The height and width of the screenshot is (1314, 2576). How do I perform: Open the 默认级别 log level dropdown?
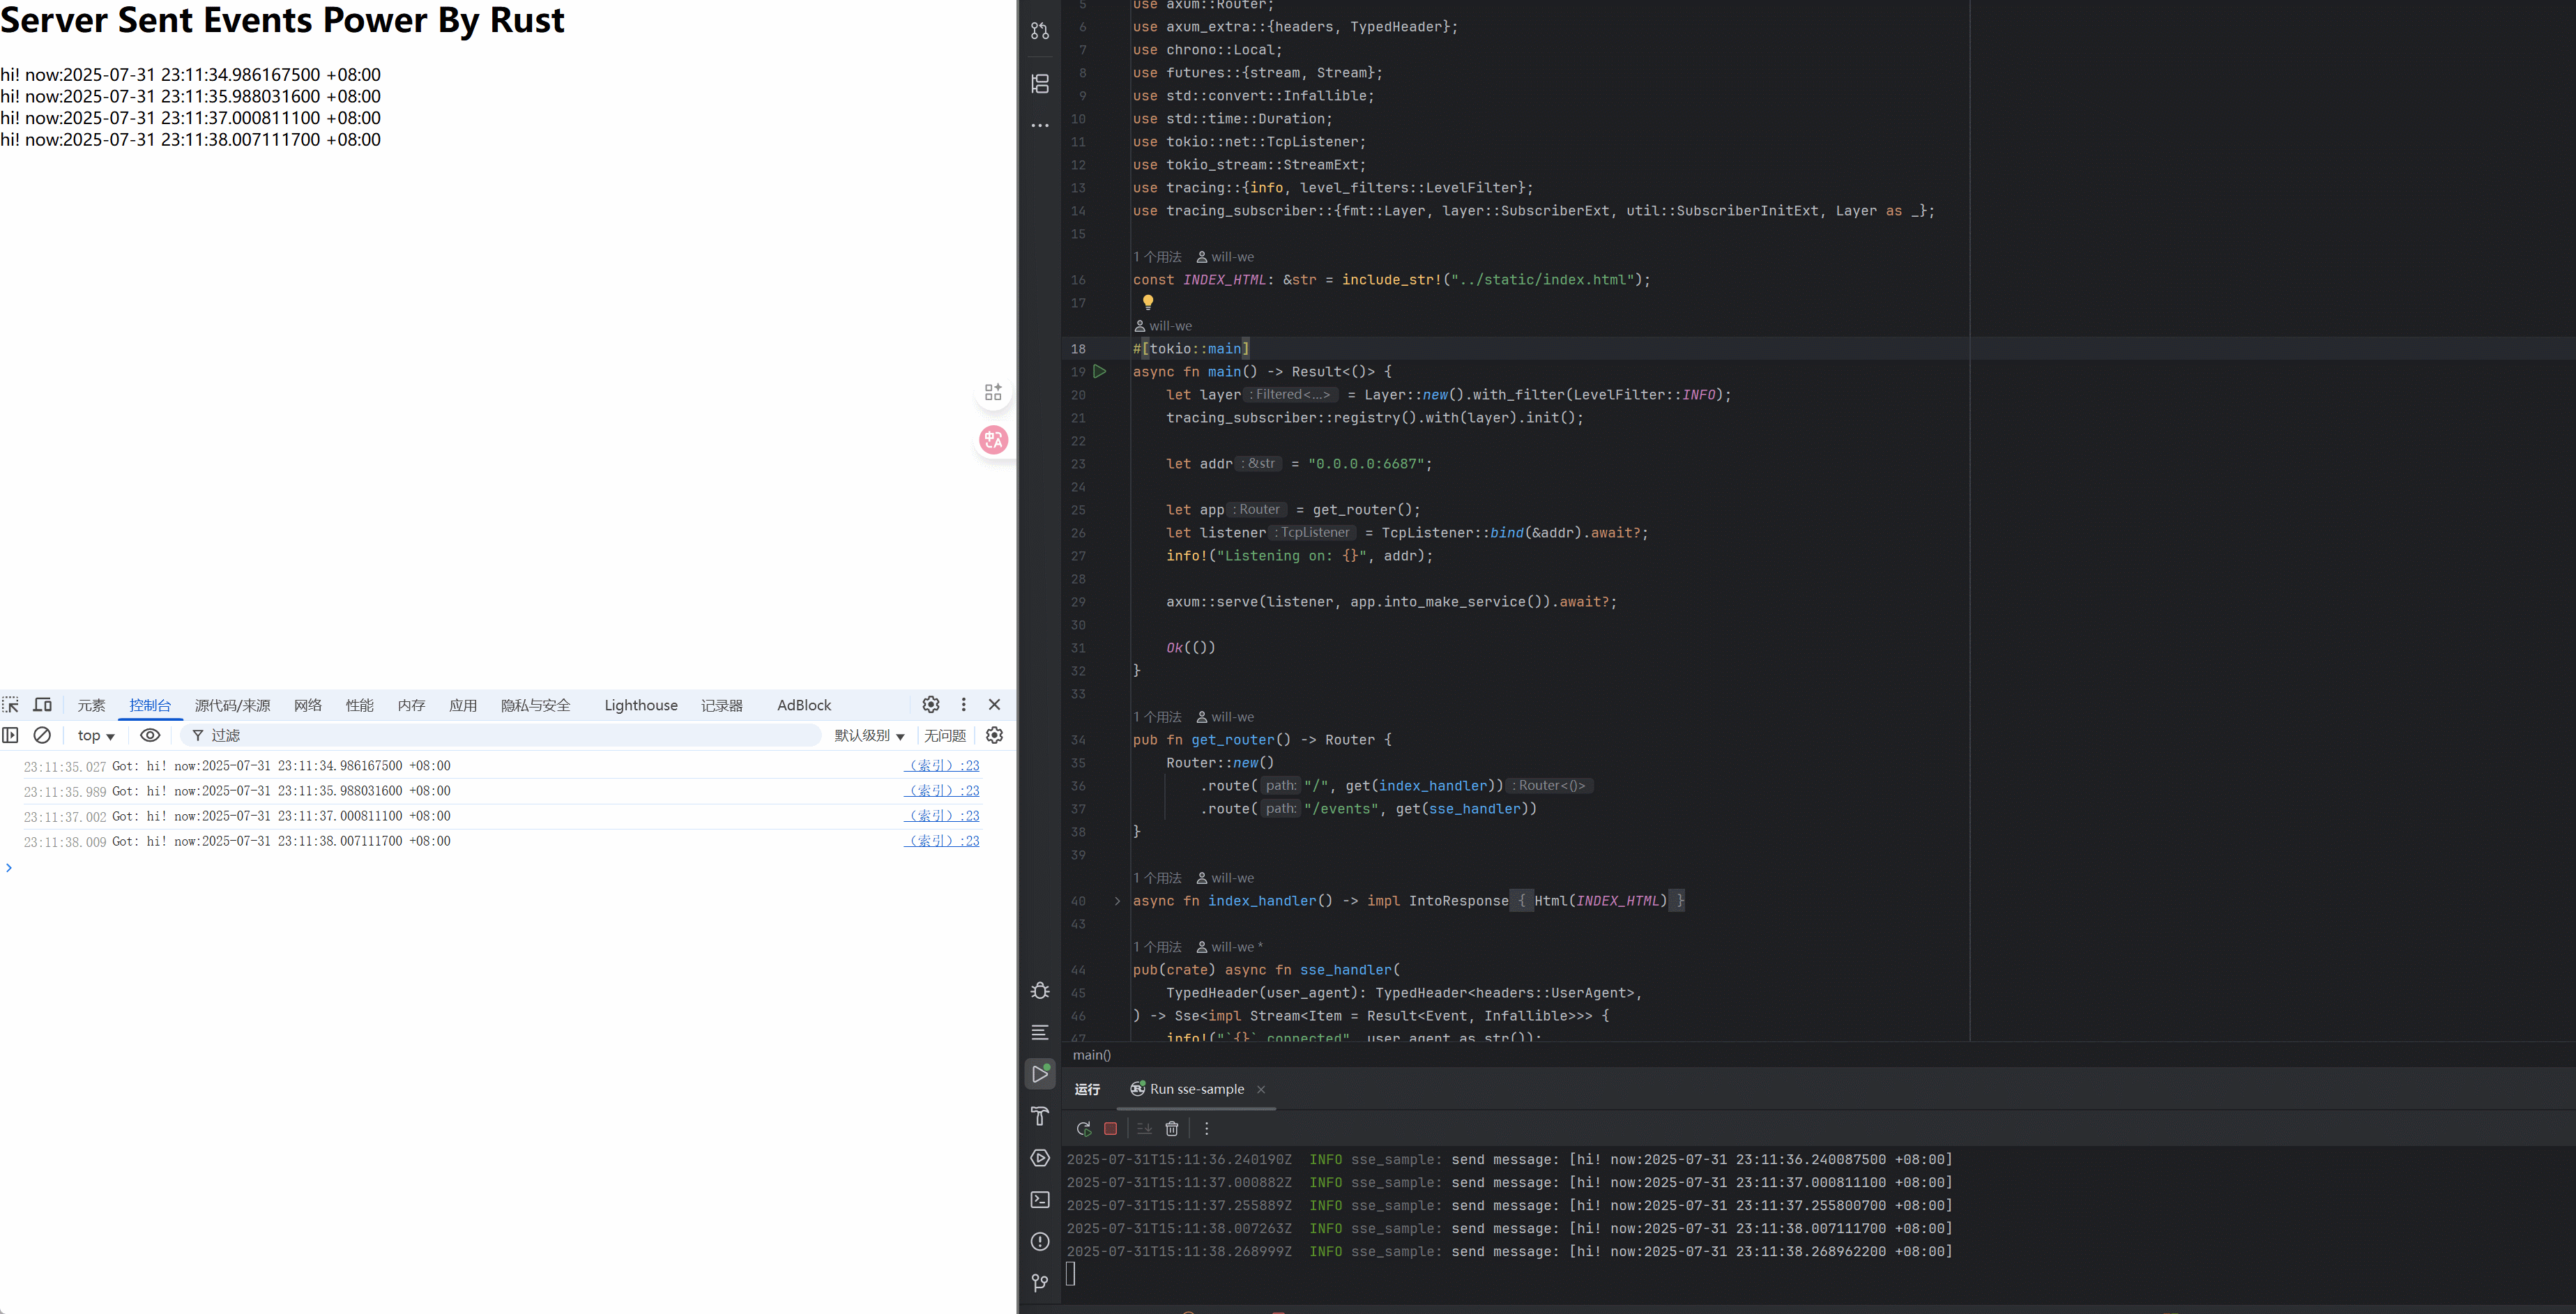pos(869,735)
